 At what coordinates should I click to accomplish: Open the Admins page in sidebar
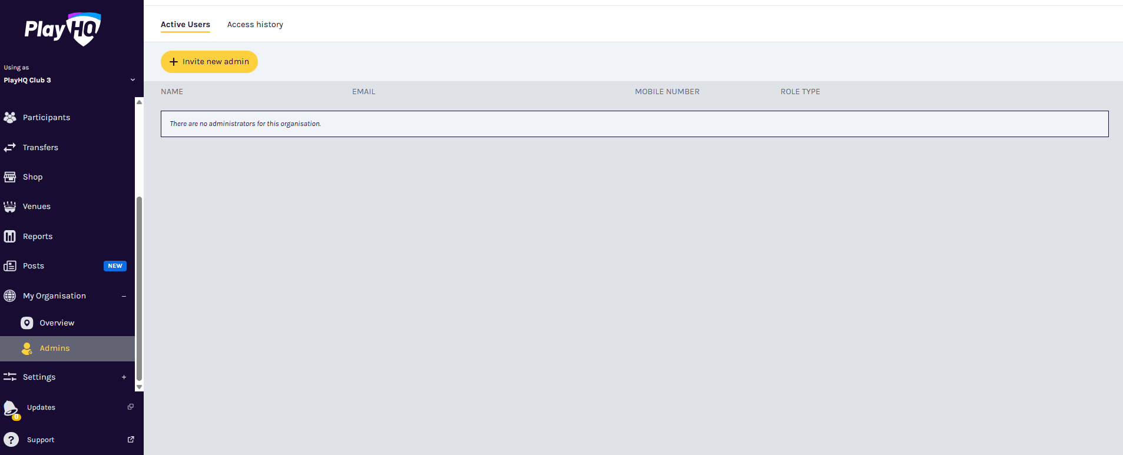(x=55, y=348)
